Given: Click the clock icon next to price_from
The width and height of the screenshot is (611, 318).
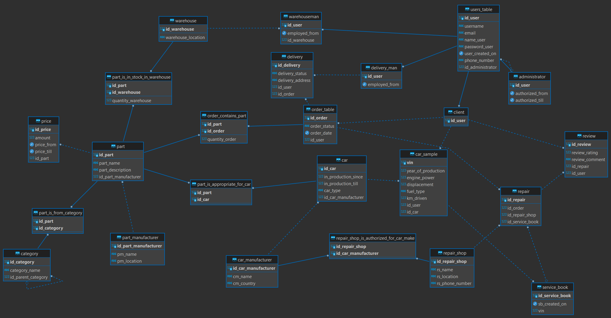Looking at the screenshot, I should tap(32, 145).
